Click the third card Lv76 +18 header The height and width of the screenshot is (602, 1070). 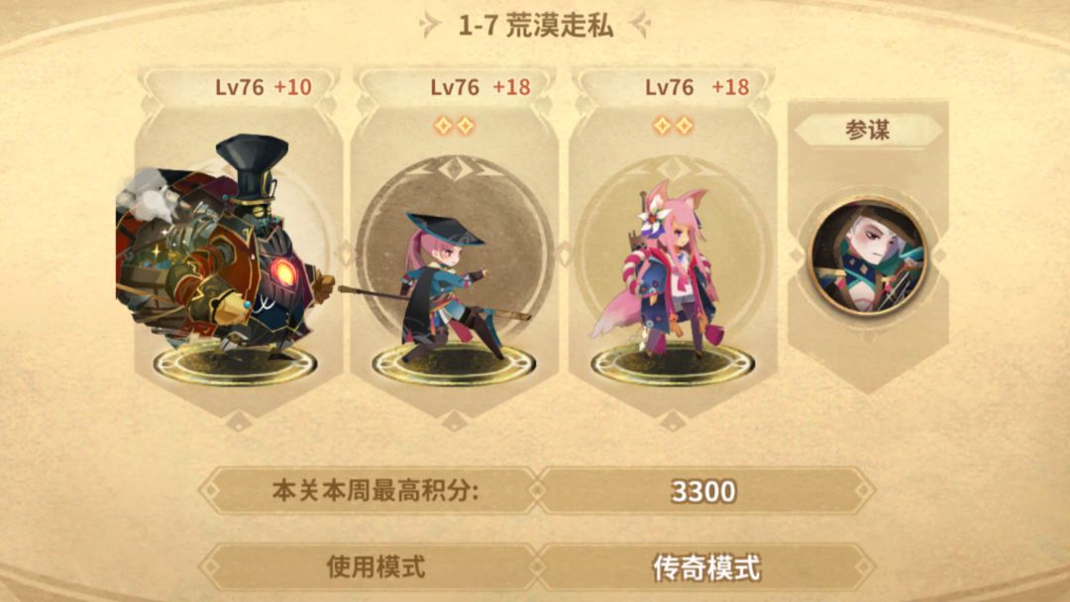pos(696,87)
